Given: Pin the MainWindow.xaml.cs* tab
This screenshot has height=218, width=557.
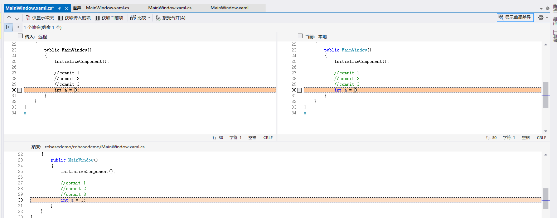Looking at the screenshot, I should 60,8.
